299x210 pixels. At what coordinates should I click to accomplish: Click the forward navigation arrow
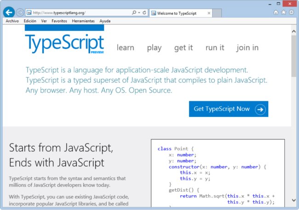pos(20,13)
